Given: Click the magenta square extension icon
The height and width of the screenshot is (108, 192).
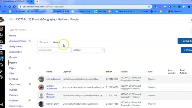Looking at the screenshot, I should [160, 7].
